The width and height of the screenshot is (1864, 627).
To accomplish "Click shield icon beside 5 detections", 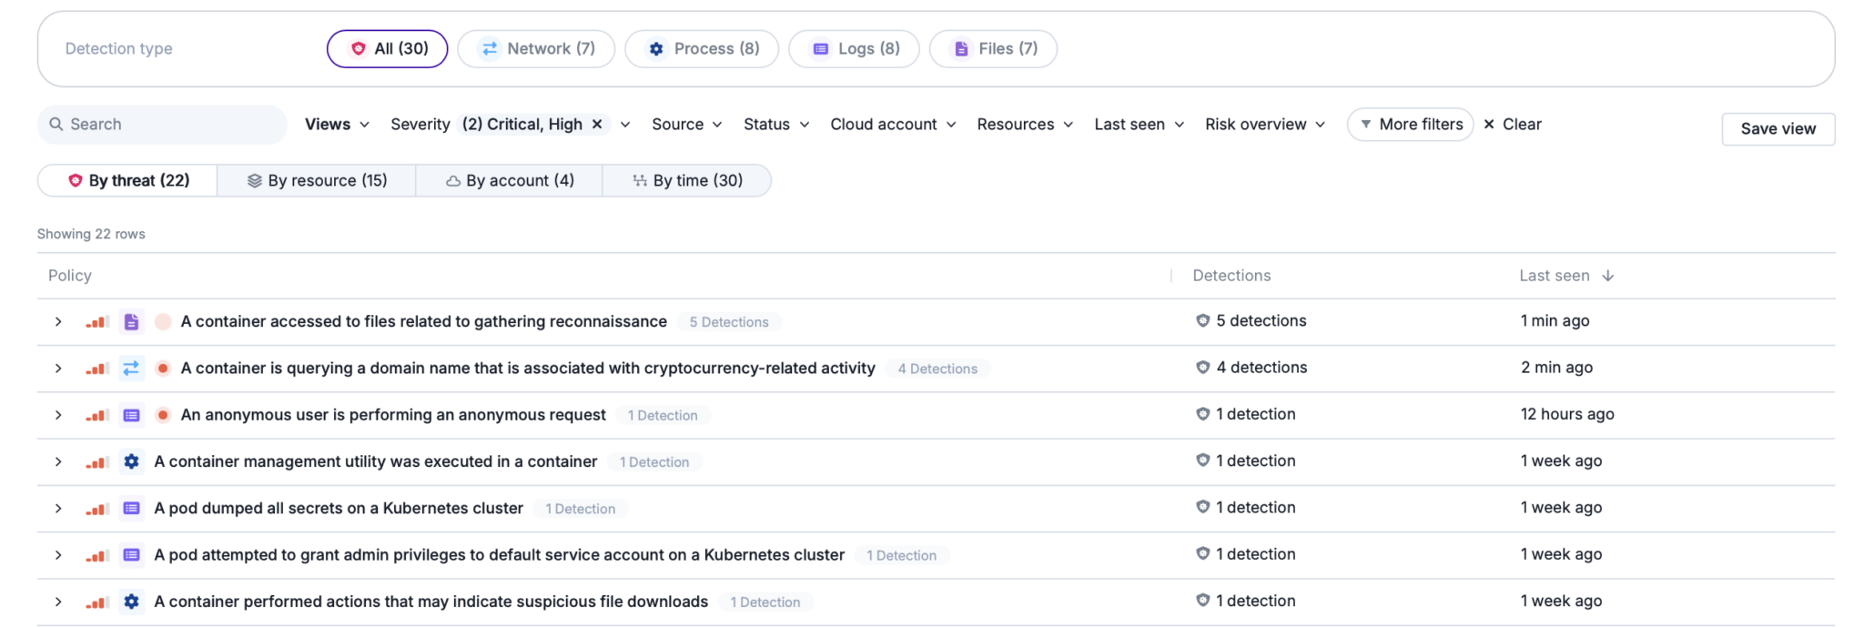I will pyautogui.click(x=1202, y=321).
